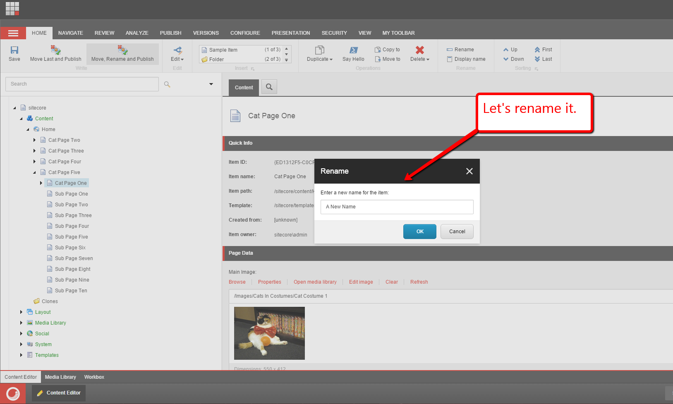Open the search options dropdown arrow
Screen dimensions: 673x404
tap(211, 84)
